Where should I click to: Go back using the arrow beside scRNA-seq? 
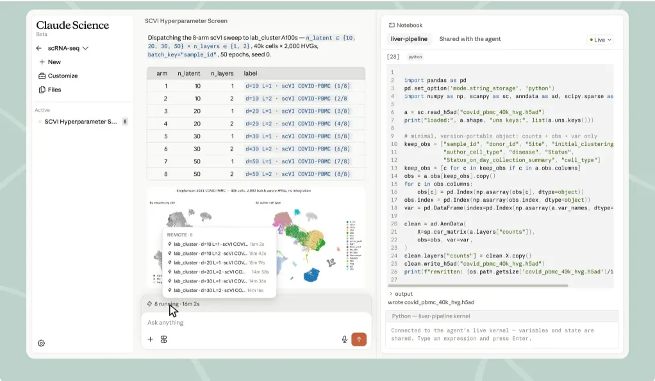pyautogui.click(x=39, y=48)
